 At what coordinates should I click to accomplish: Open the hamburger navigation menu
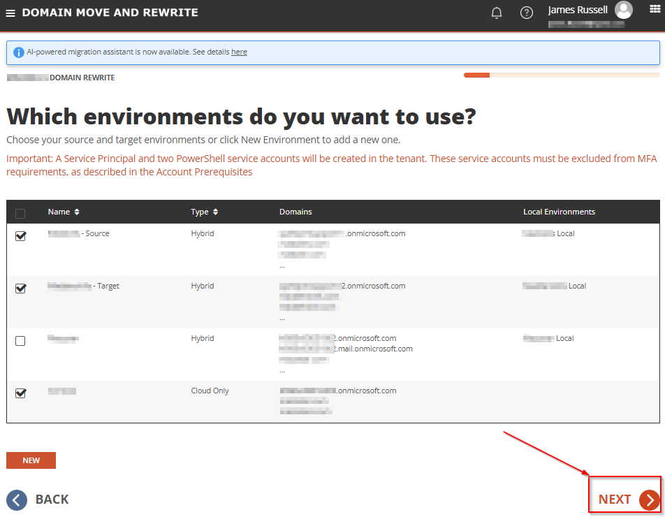click(x=10, y=13)
